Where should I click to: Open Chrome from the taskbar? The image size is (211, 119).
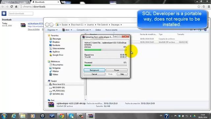[x=62, y=116]
